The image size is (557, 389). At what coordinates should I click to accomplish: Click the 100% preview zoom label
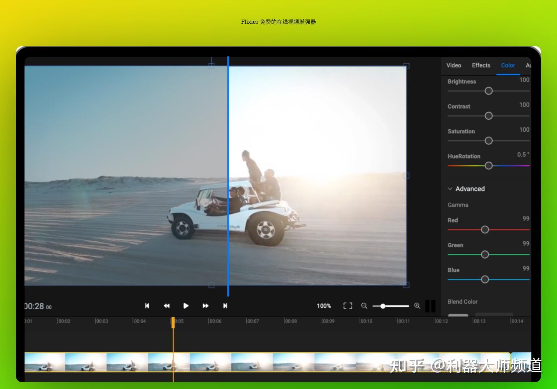[x=324, y=306]
